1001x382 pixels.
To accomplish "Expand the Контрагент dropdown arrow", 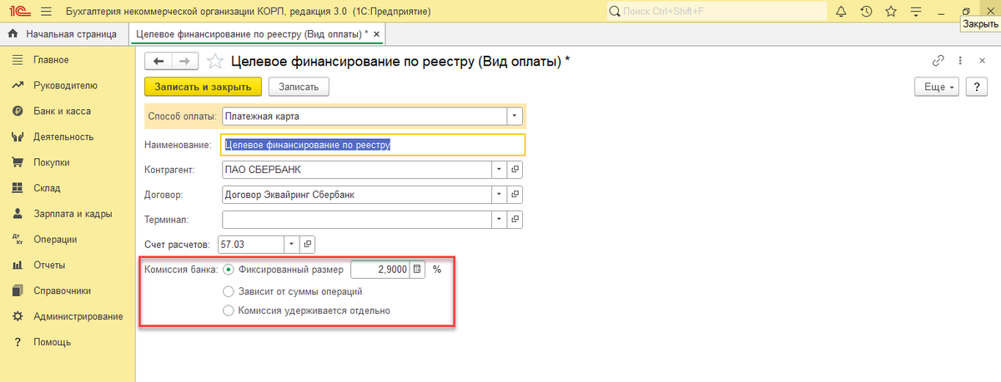I will tap(499, 169).
